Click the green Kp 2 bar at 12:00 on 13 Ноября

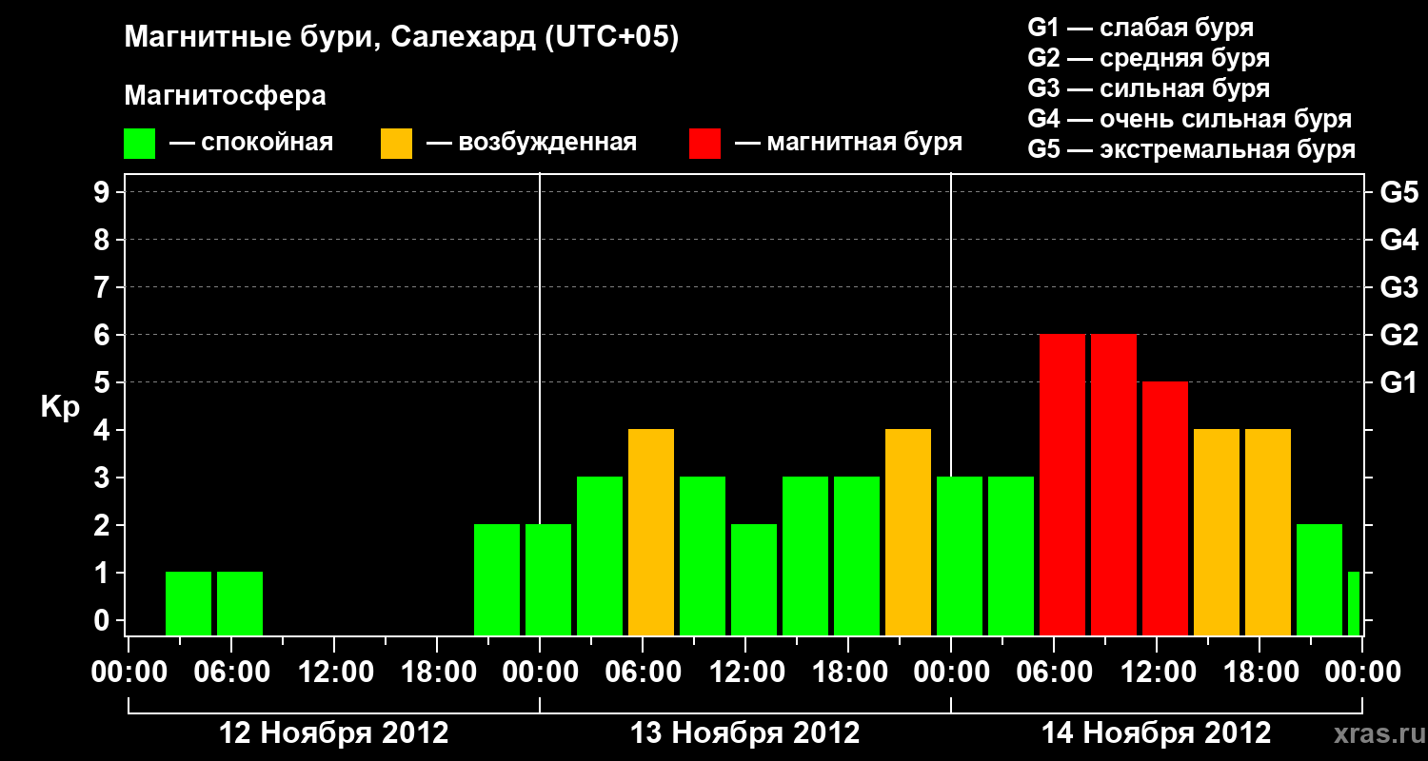point(754,579)
